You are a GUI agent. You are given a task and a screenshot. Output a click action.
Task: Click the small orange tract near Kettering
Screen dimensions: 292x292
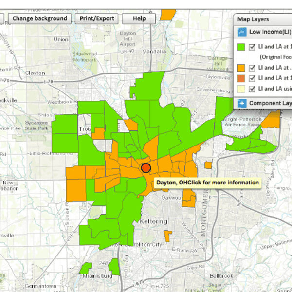tap(167, 236)
